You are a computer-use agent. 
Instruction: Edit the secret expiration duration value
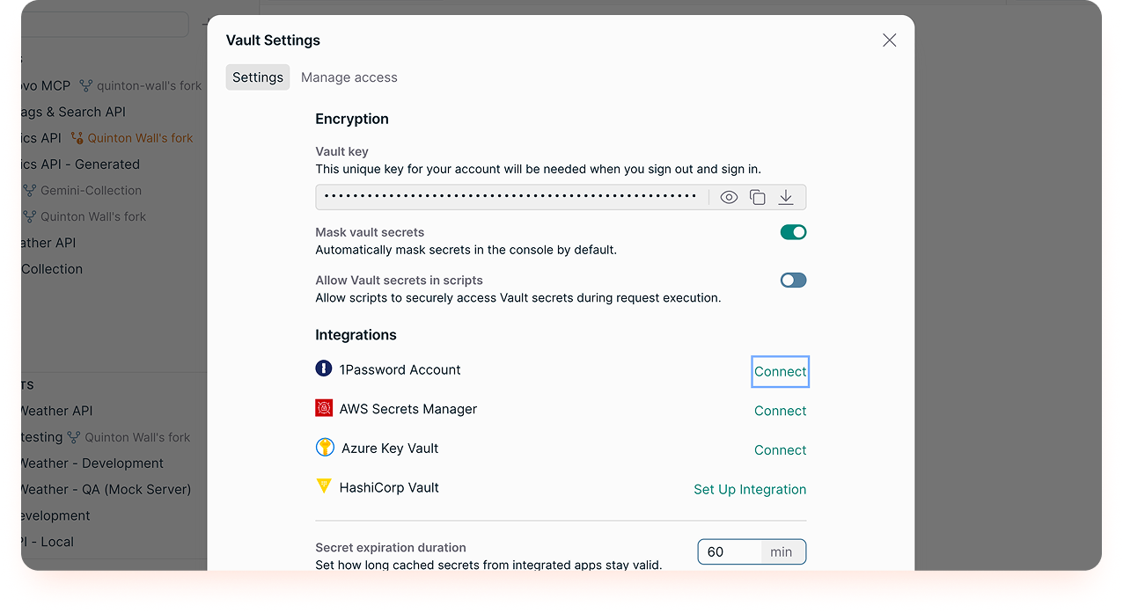click(x=728, y=551)
